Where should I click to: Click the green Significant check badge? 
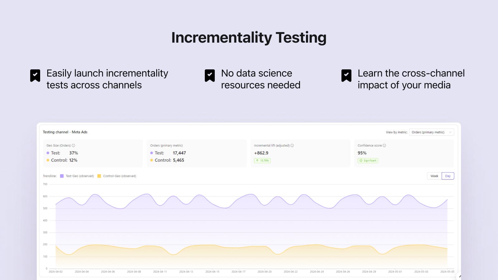pos(368,161)
